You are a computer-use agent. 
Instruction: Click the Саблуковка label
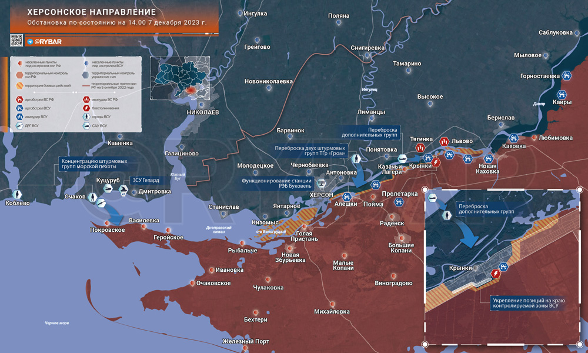tap(556, 32)
